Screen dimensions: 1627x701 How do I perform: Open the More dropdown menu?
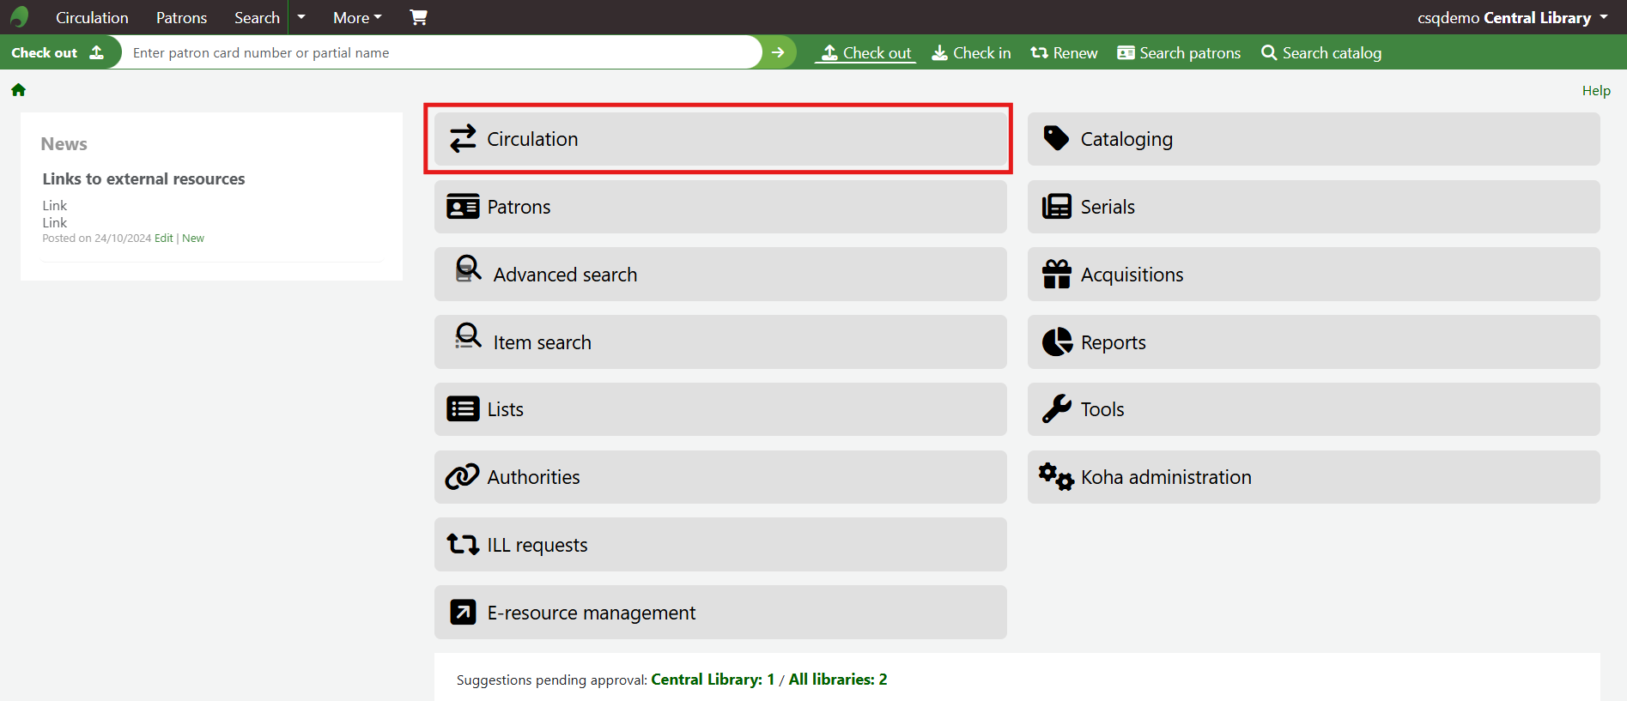(x=357, y=17)
